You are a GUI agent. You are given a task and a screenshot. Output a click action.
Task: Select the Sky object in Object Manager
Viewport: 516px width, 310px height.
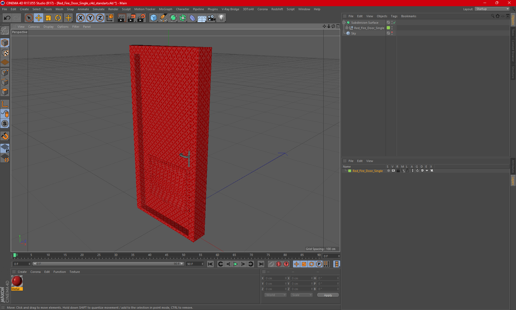pos(353,33)
